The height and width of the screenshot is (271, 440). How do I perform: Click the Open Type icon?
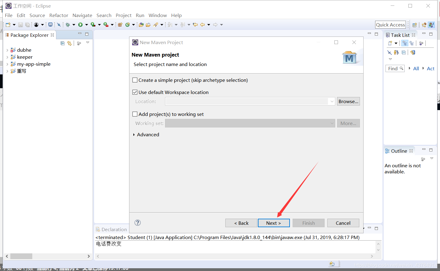click(x=141, y=25)
